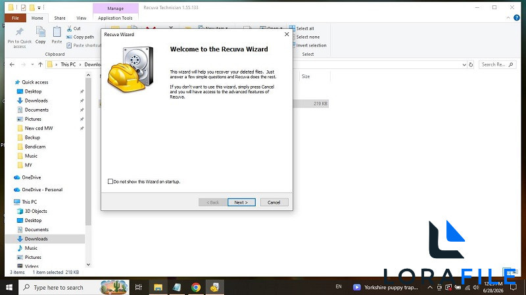
Task: Click taskbar search box
Action: point(74,287)
